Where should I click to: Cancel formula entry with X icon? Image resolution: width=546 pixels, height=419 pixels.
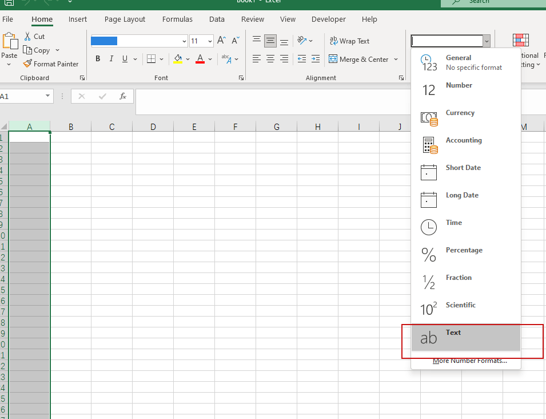click(82, 96)
